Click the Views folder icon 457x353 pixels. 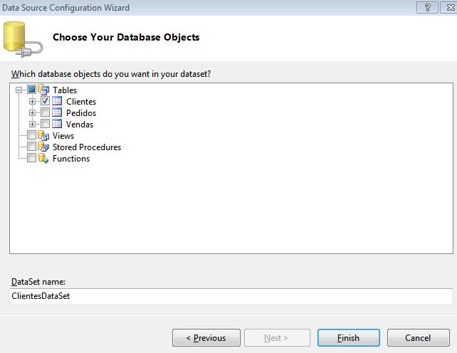tap(44, 136)
